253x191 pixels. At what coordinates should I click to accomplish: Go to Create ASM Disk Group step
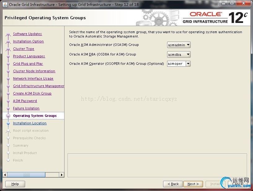(x=32, y=93)
